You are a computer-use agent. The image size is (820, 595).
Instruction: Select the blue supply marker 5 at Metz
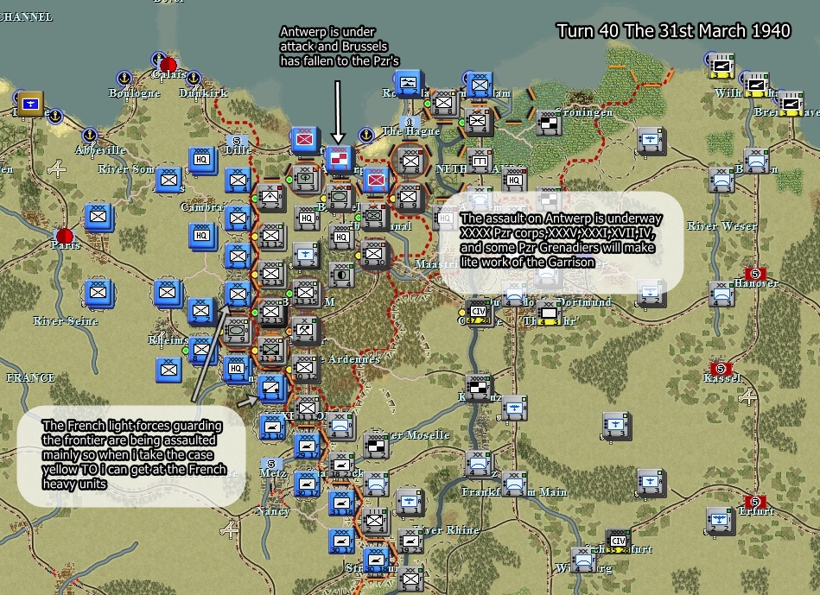tap(271, 464)
